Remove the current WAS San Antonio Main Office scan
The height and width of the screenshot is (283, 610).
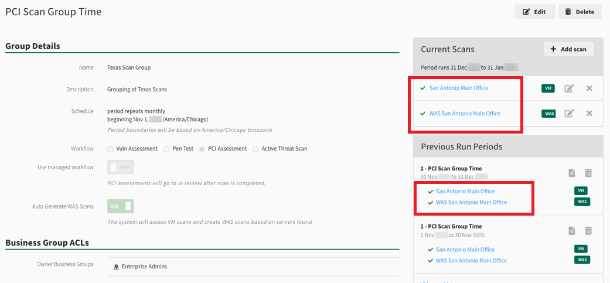[589, 114]
